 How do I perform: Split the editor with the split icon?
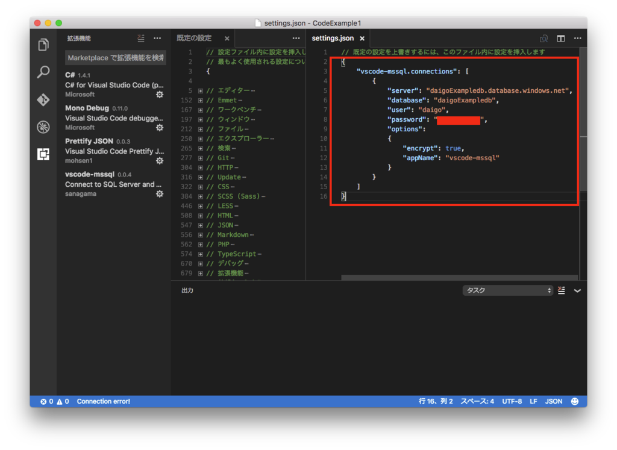click(561, 38)
